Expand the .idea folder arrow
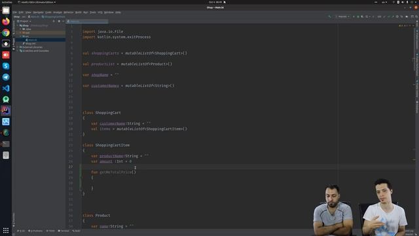419x236 pixels. coord(21,29)
